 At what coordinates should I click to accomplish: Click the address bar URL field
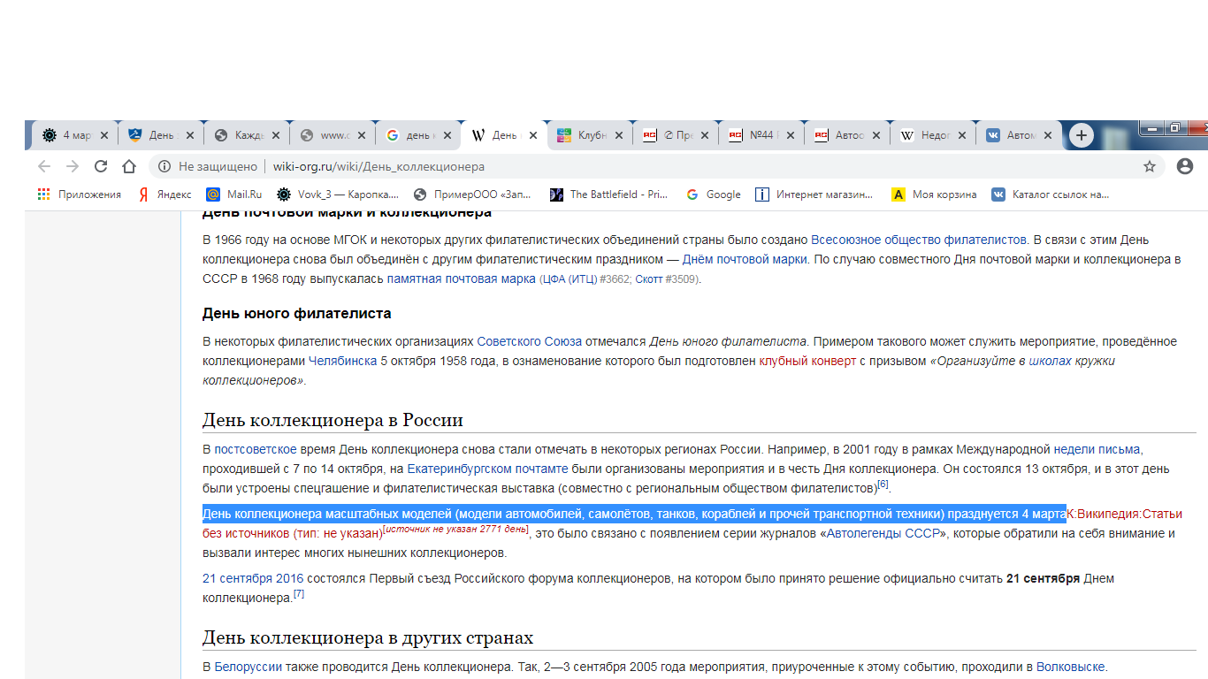[619, 166]
